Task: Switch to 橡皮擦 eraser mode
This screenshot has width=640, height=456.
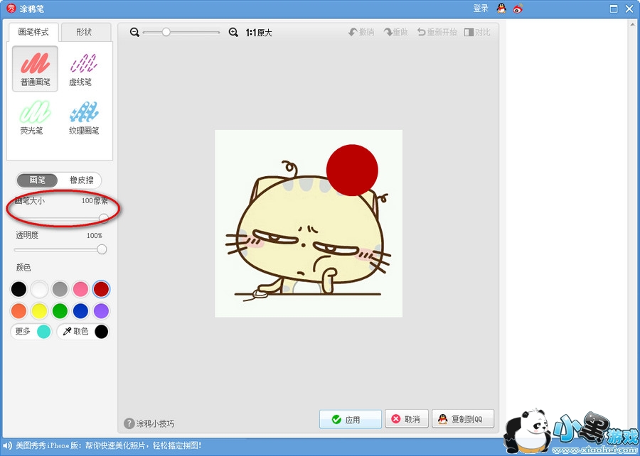Action: click(81, 180)
